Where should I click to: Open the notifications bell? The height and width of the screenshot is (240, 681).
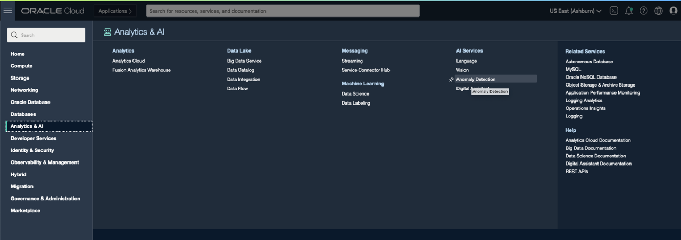[x=628, y=11]
